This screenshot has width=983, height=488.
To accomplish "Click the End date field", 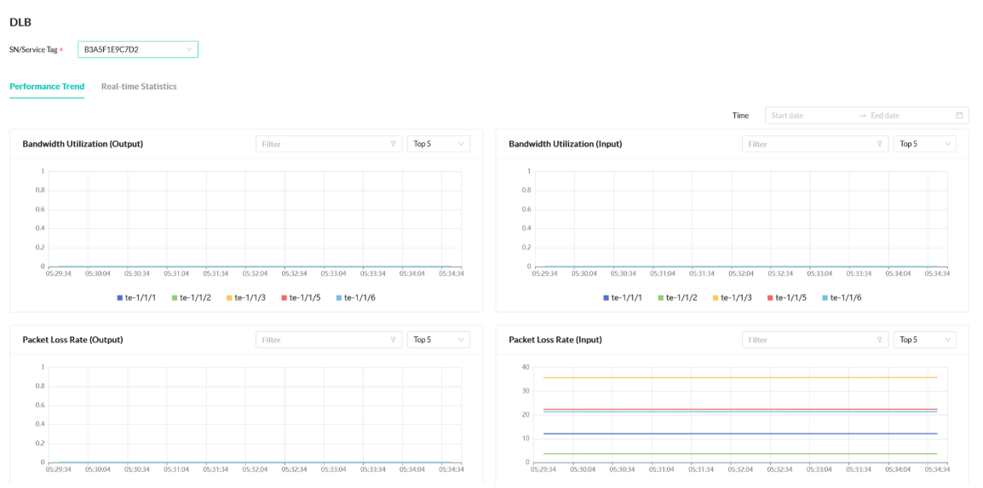I will point(907,116).
